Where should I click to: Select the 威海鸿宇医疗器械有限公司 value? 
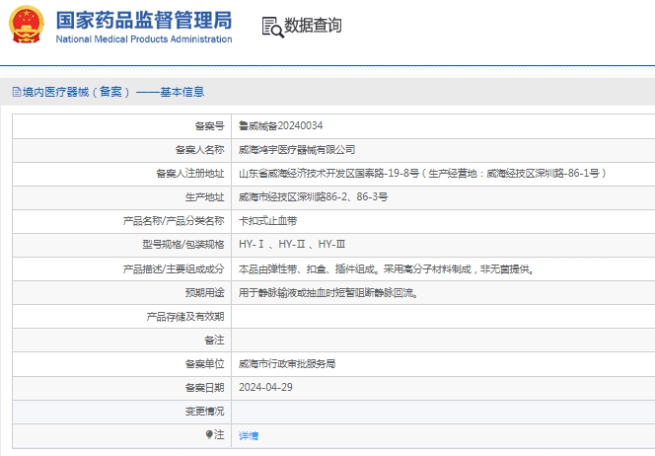coord(297,149)
